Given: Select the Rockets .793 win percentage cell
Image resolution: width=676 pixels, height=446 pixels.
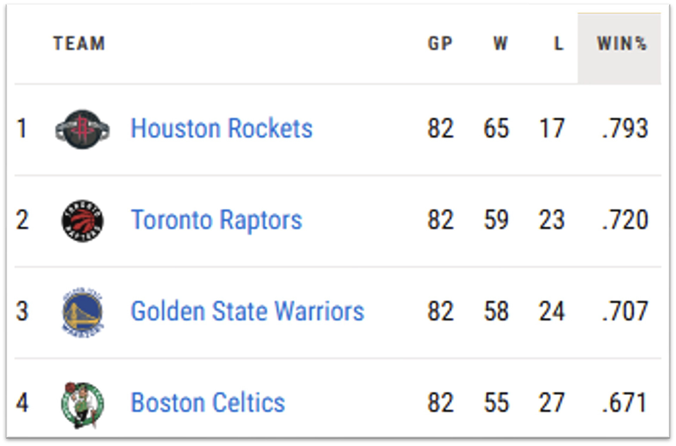Looking at the screenshot, I should tap(625, 128).
